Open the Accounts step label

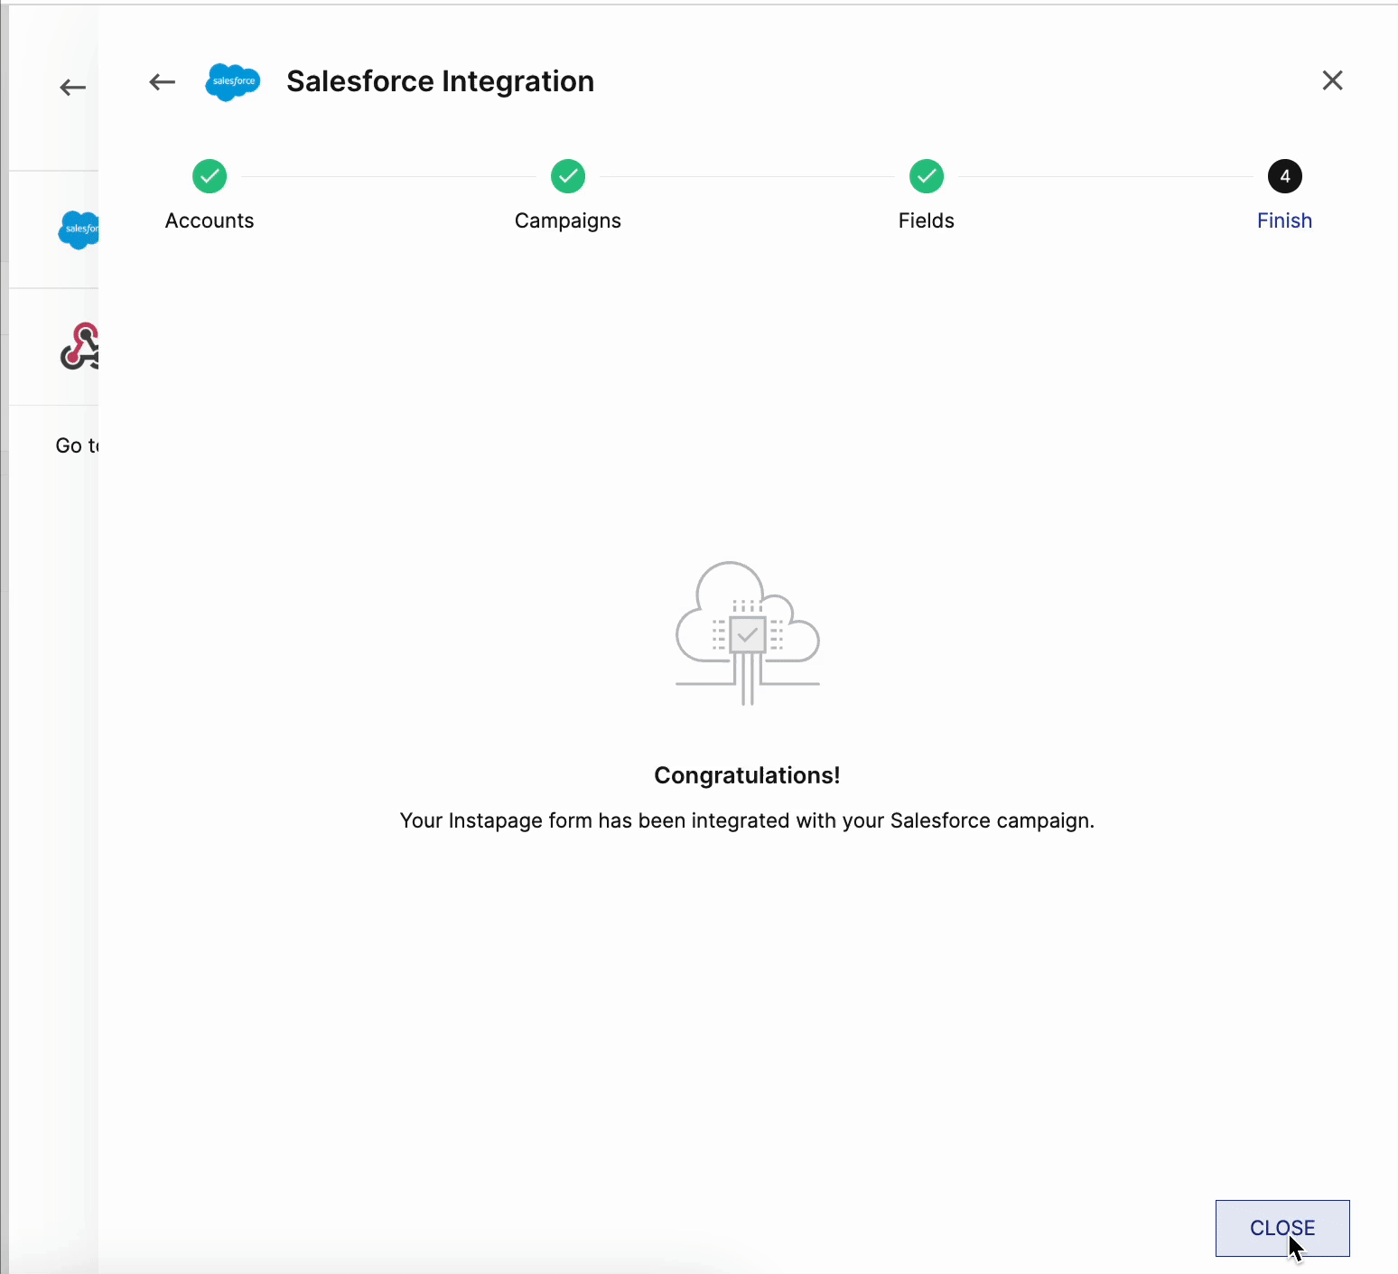coord(210,220)
